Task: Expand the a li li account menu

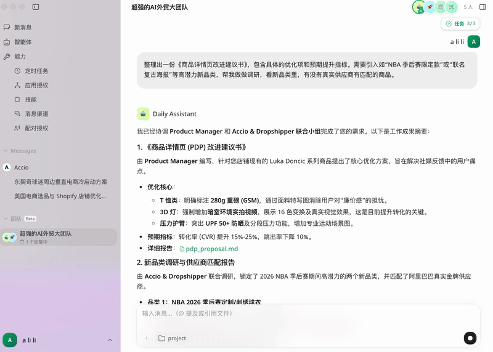Action: (110, 340)
